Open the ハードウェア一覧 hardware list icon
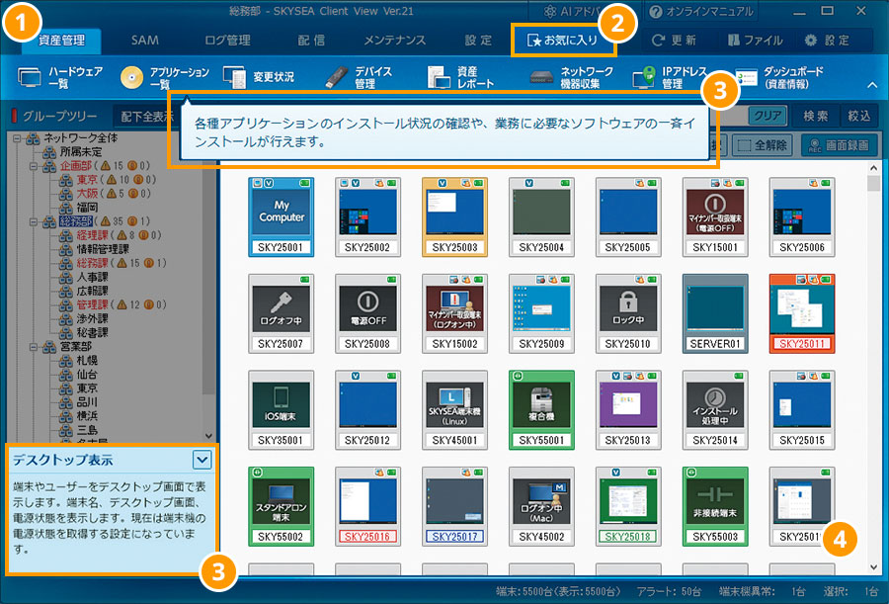889x604 pixels. [32, 77]
